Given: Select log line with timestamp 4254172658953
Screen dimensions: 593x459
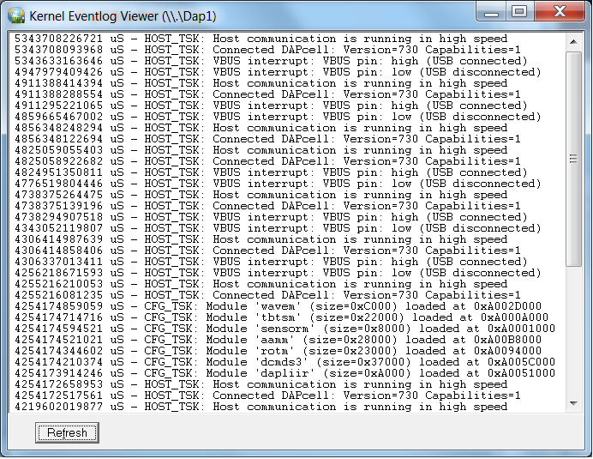Looking at the screenshot, I should pos(261,384).
